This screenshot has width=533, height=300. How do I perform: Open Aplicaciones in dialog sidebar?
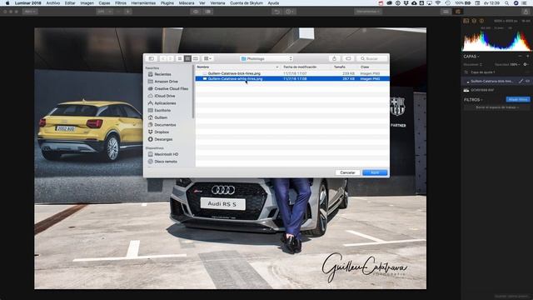pyautogui.click(x=165, y=103)
